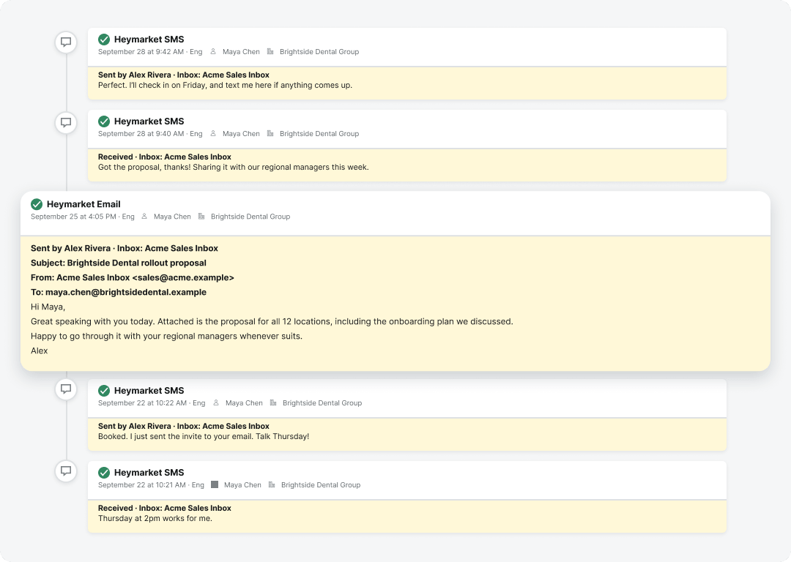Click the company building icon in the 10:21 AM SMS row
The width and height of the screenshot is (791, 562).
click(x=272, y=485)
